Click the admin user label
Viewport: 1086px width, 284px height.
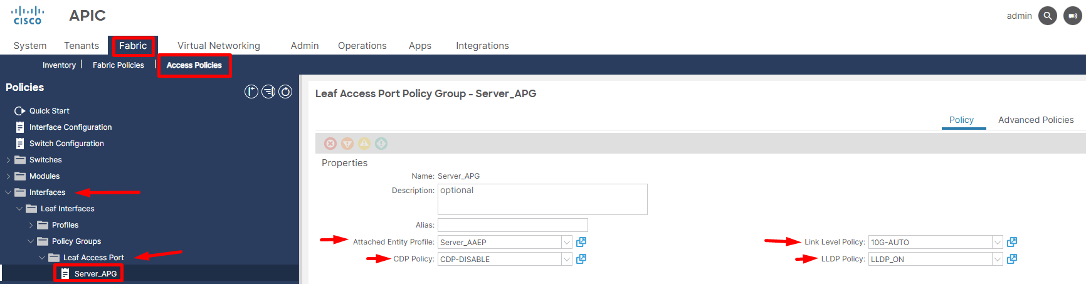[x=1019, y=16]
